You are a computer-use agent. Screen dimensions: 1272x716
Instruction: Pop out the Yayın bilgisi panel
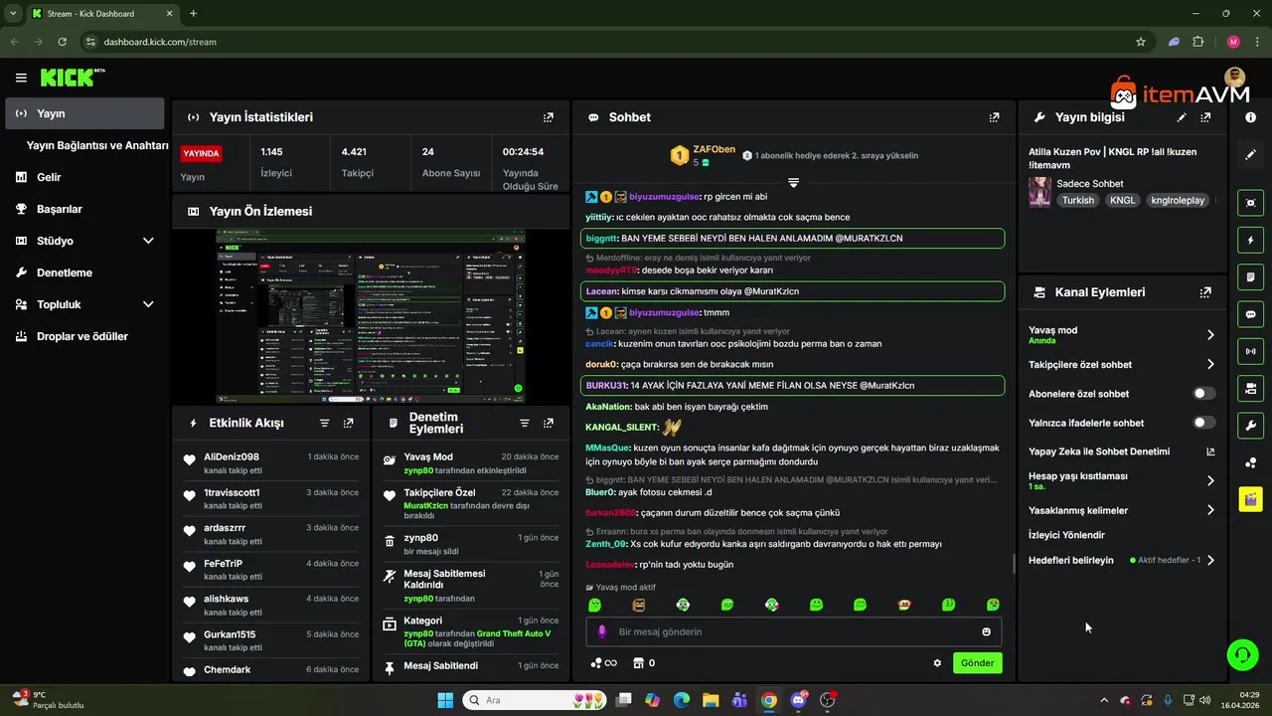point(1205,117)
